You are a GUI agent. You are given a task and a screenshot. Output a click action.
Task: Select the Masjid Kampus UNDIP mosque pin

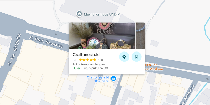point(79,14)
